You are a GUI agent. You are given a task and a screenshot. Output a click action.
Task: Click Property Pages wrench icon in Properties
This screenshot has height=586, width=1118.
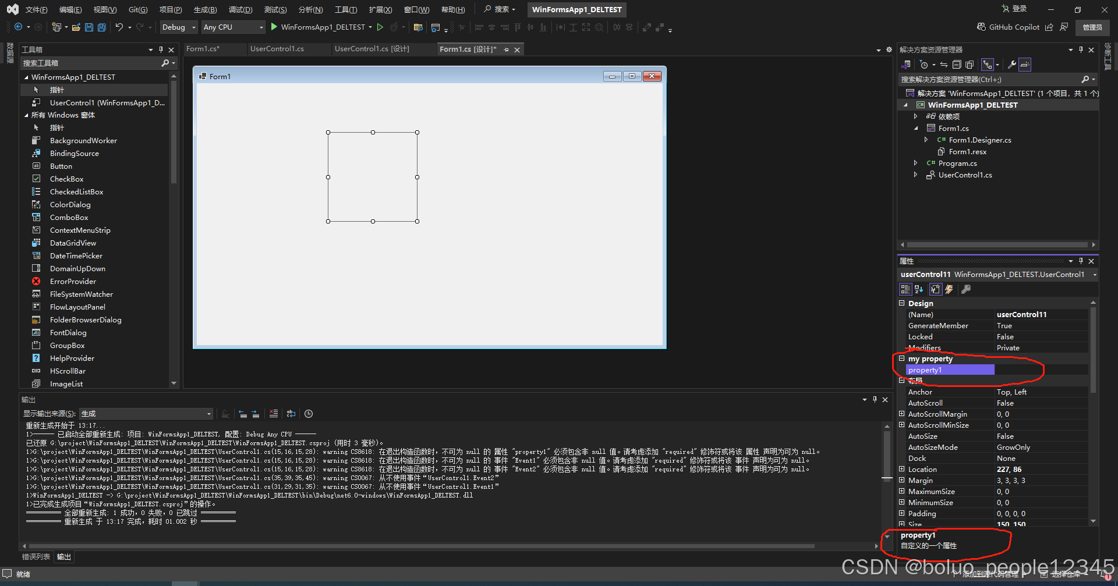point(966,289)
